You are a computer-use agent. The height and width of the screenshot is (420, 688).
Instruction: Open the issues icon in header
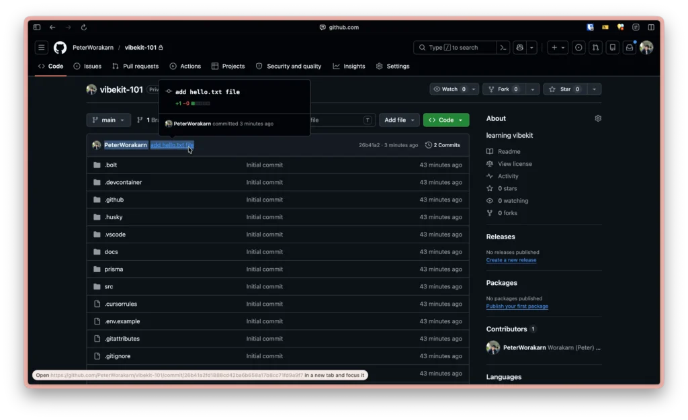click(578, 48)
